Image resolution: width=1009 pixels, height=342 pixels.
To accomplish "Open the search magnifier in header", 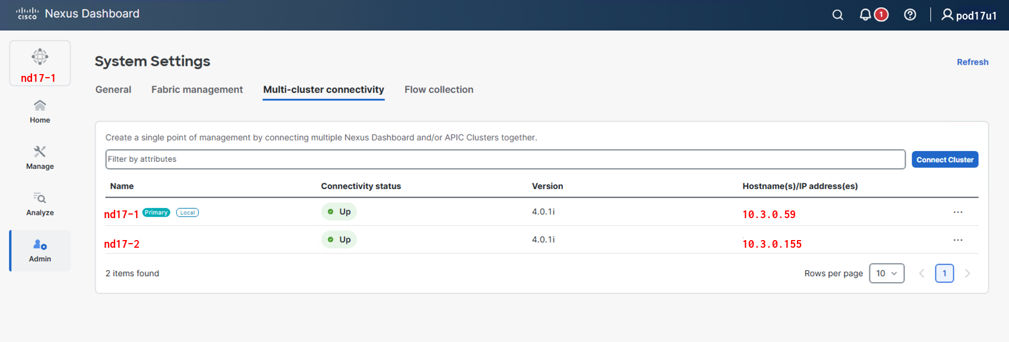I will click(x=837, y=15).
